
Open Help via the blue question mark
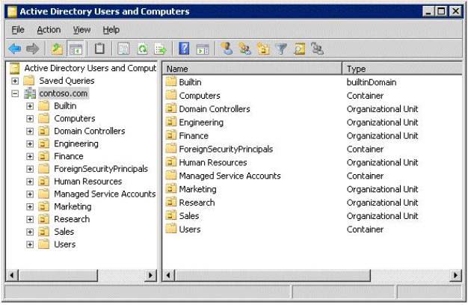click(184, 49)
